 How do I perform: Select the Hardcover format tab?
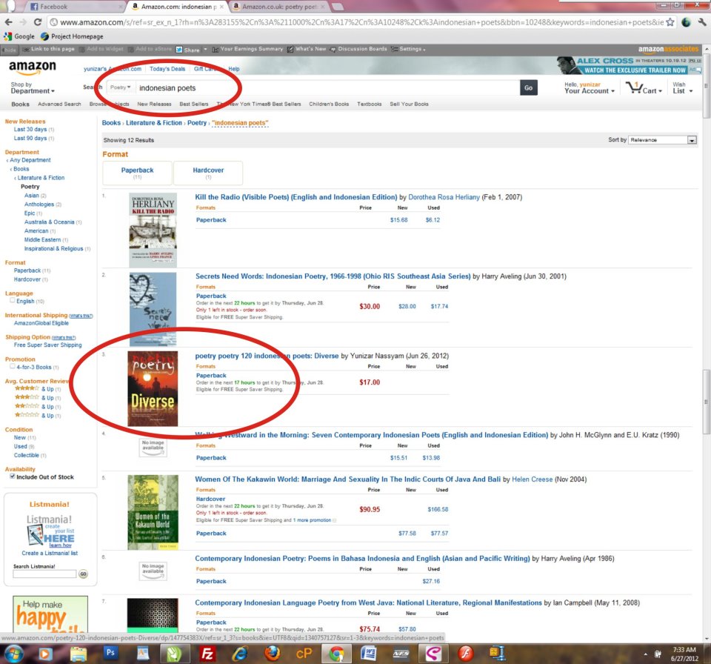click(208, 173)
